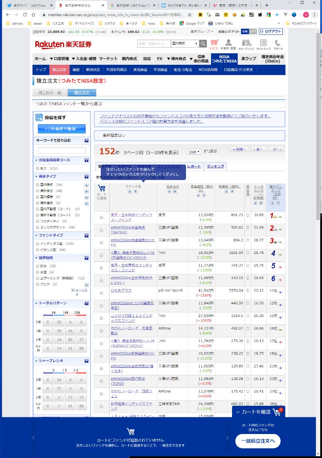Check the あり (151) reinvestment checkbox
Image resolution: width=322 pixels, height=458 pixels.
(37, 168)
